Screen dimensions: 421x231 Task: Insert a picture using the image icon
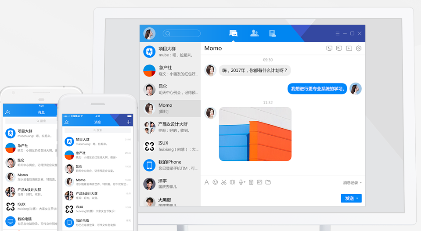click(x=259, y=182)
